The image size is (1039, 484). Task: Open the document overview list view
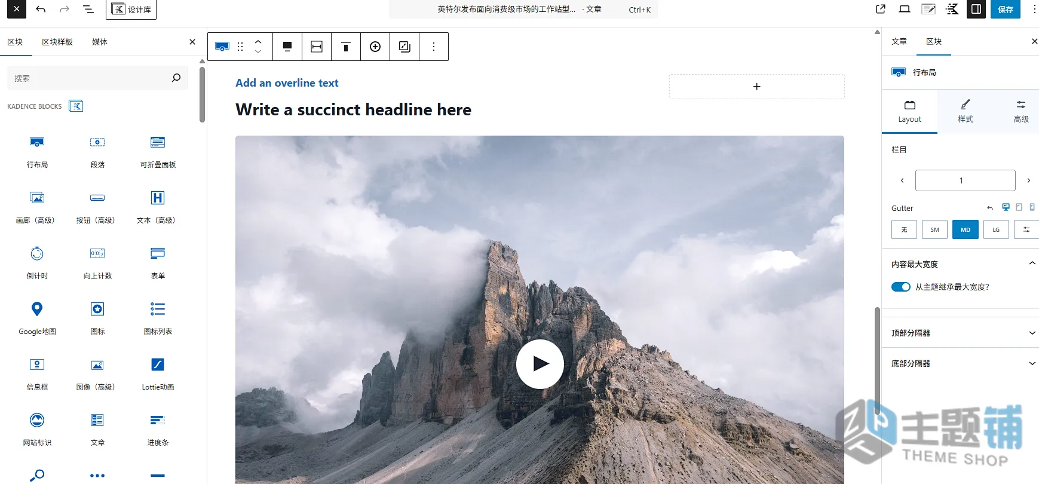click(x=88, y=9)
